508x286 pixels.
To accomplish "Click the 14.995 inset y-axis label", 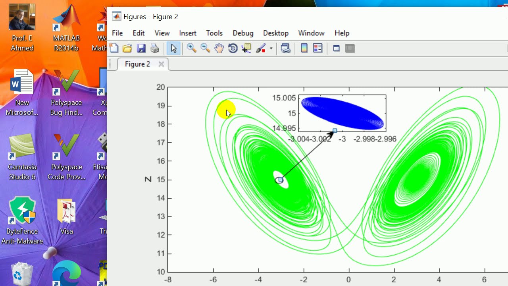I will coord(284,128).
